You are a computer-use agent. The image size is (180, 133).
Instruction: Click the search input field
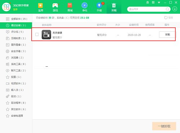(x=147, y=9)
